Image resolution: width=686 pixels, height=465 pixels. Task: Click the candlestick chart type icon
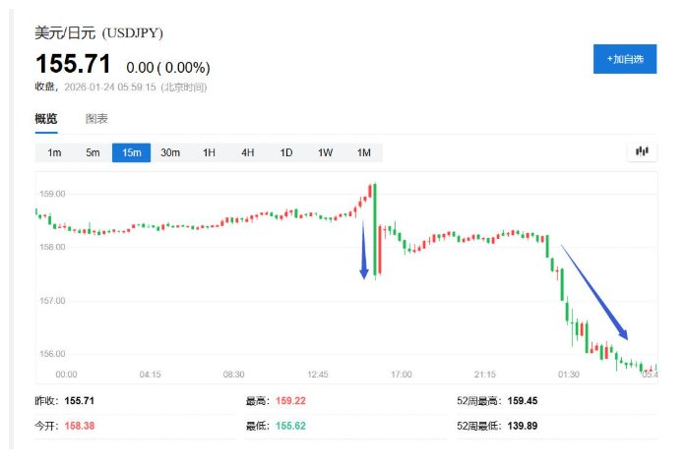click(x=643, y=151)
